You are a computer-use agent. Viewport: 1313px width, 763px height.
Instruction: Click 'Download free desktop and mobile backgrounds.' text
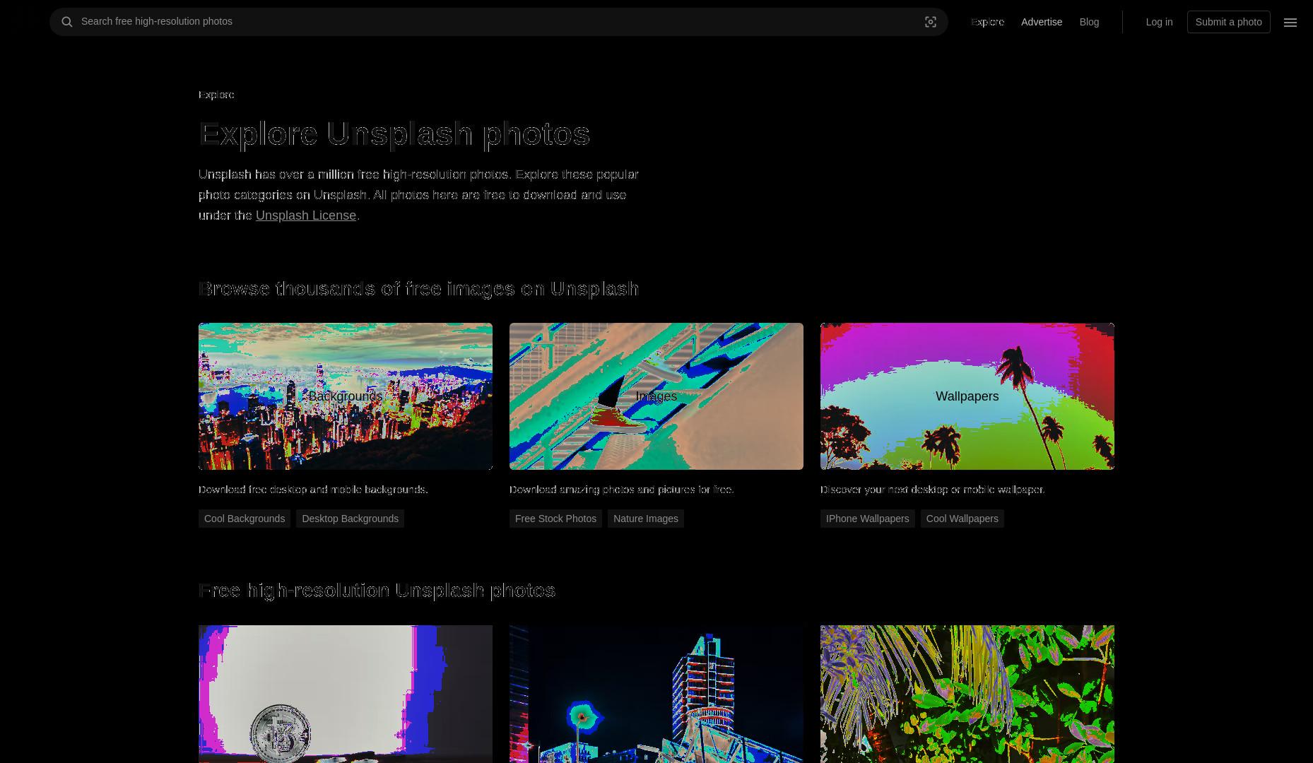[313, 490]
